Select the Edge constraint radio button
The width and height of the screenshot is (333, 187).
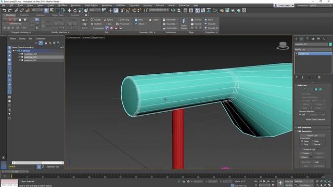tap(313, 141)
